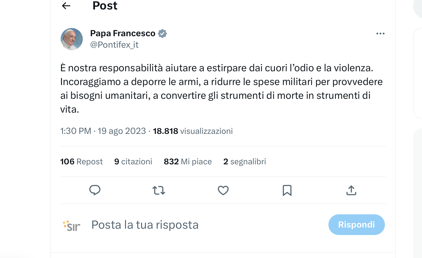The height and width of the screenshot is (258, 422).
Task: Open the Papa Francesco display name link
Action: pos(123,34)
